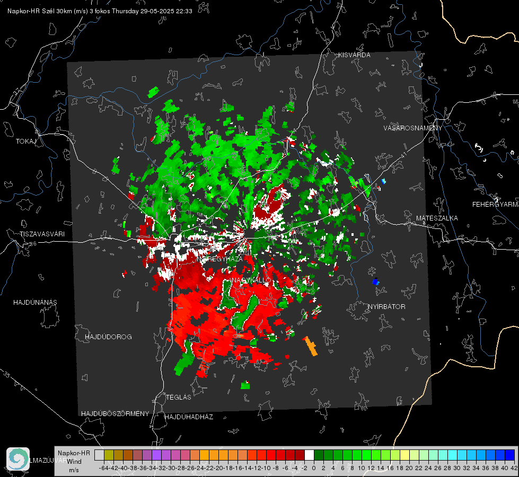Click the NYÍREGYHÁZA label near radar center
This screenshot has height=477, width=519.
[x=220, y=259]
